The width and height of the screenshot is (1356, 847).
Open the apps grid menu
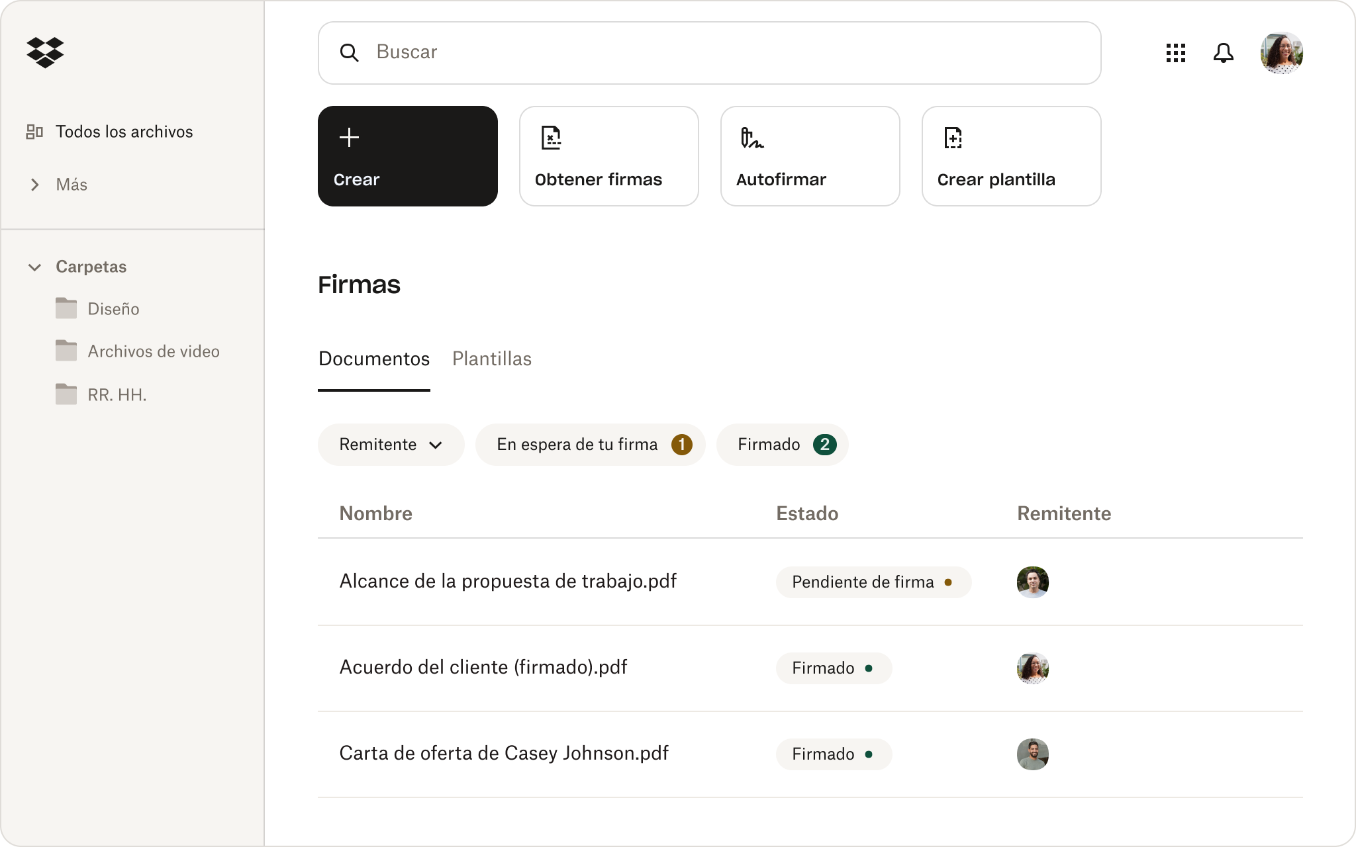[x=1175, y=53]
